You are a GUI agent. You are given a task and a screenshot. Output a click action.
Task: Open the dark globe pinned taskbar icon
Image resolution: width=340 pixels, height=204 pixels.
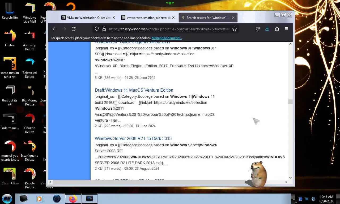[57, 199]
